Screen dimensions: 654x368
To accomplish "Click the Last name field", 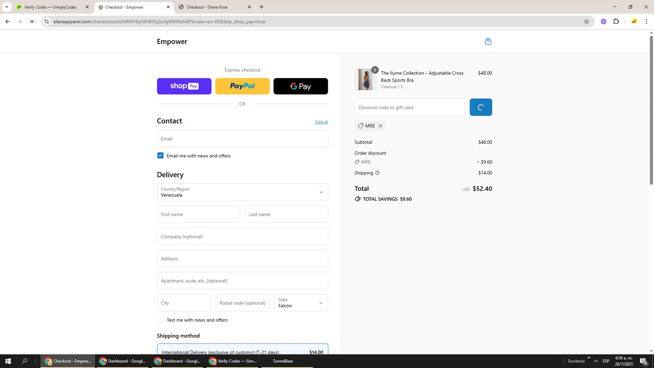I will 286,214.
